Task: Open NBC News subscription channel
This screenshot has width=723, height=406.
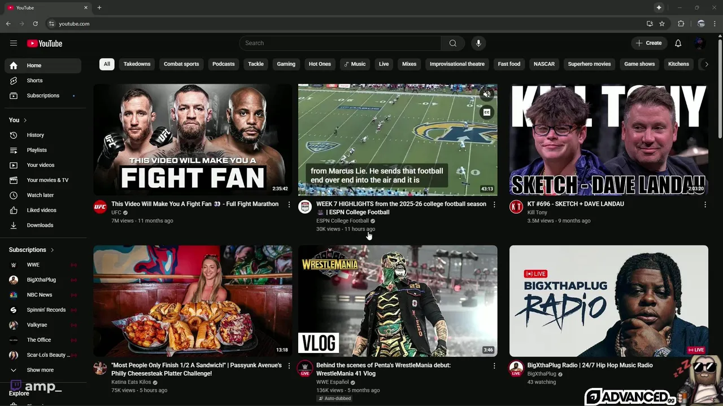Action: coord(43,295)
